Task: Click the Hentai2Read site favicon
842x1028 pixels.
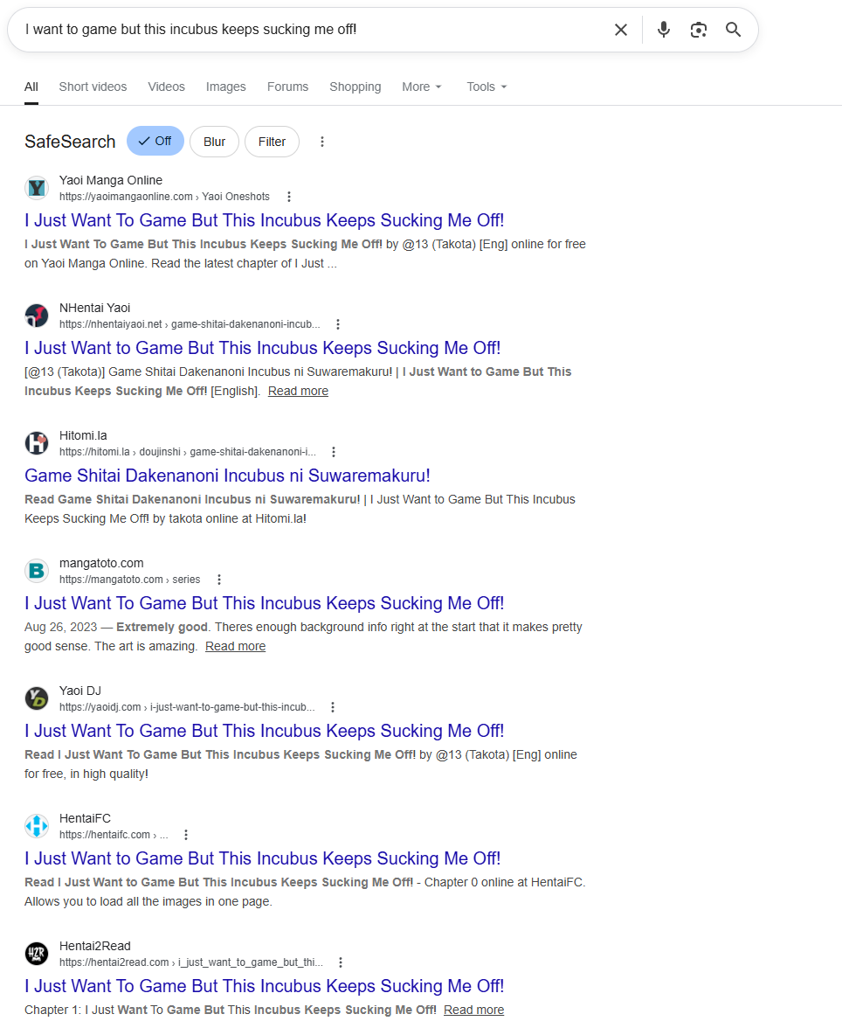Action: click(x=37, y=954)
